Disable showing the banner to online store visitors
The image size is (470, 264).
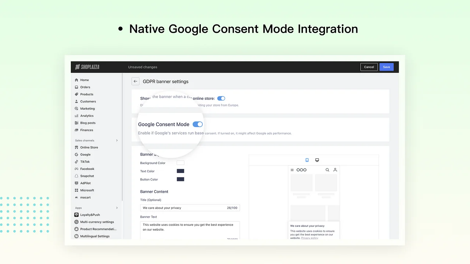[221, 98]
